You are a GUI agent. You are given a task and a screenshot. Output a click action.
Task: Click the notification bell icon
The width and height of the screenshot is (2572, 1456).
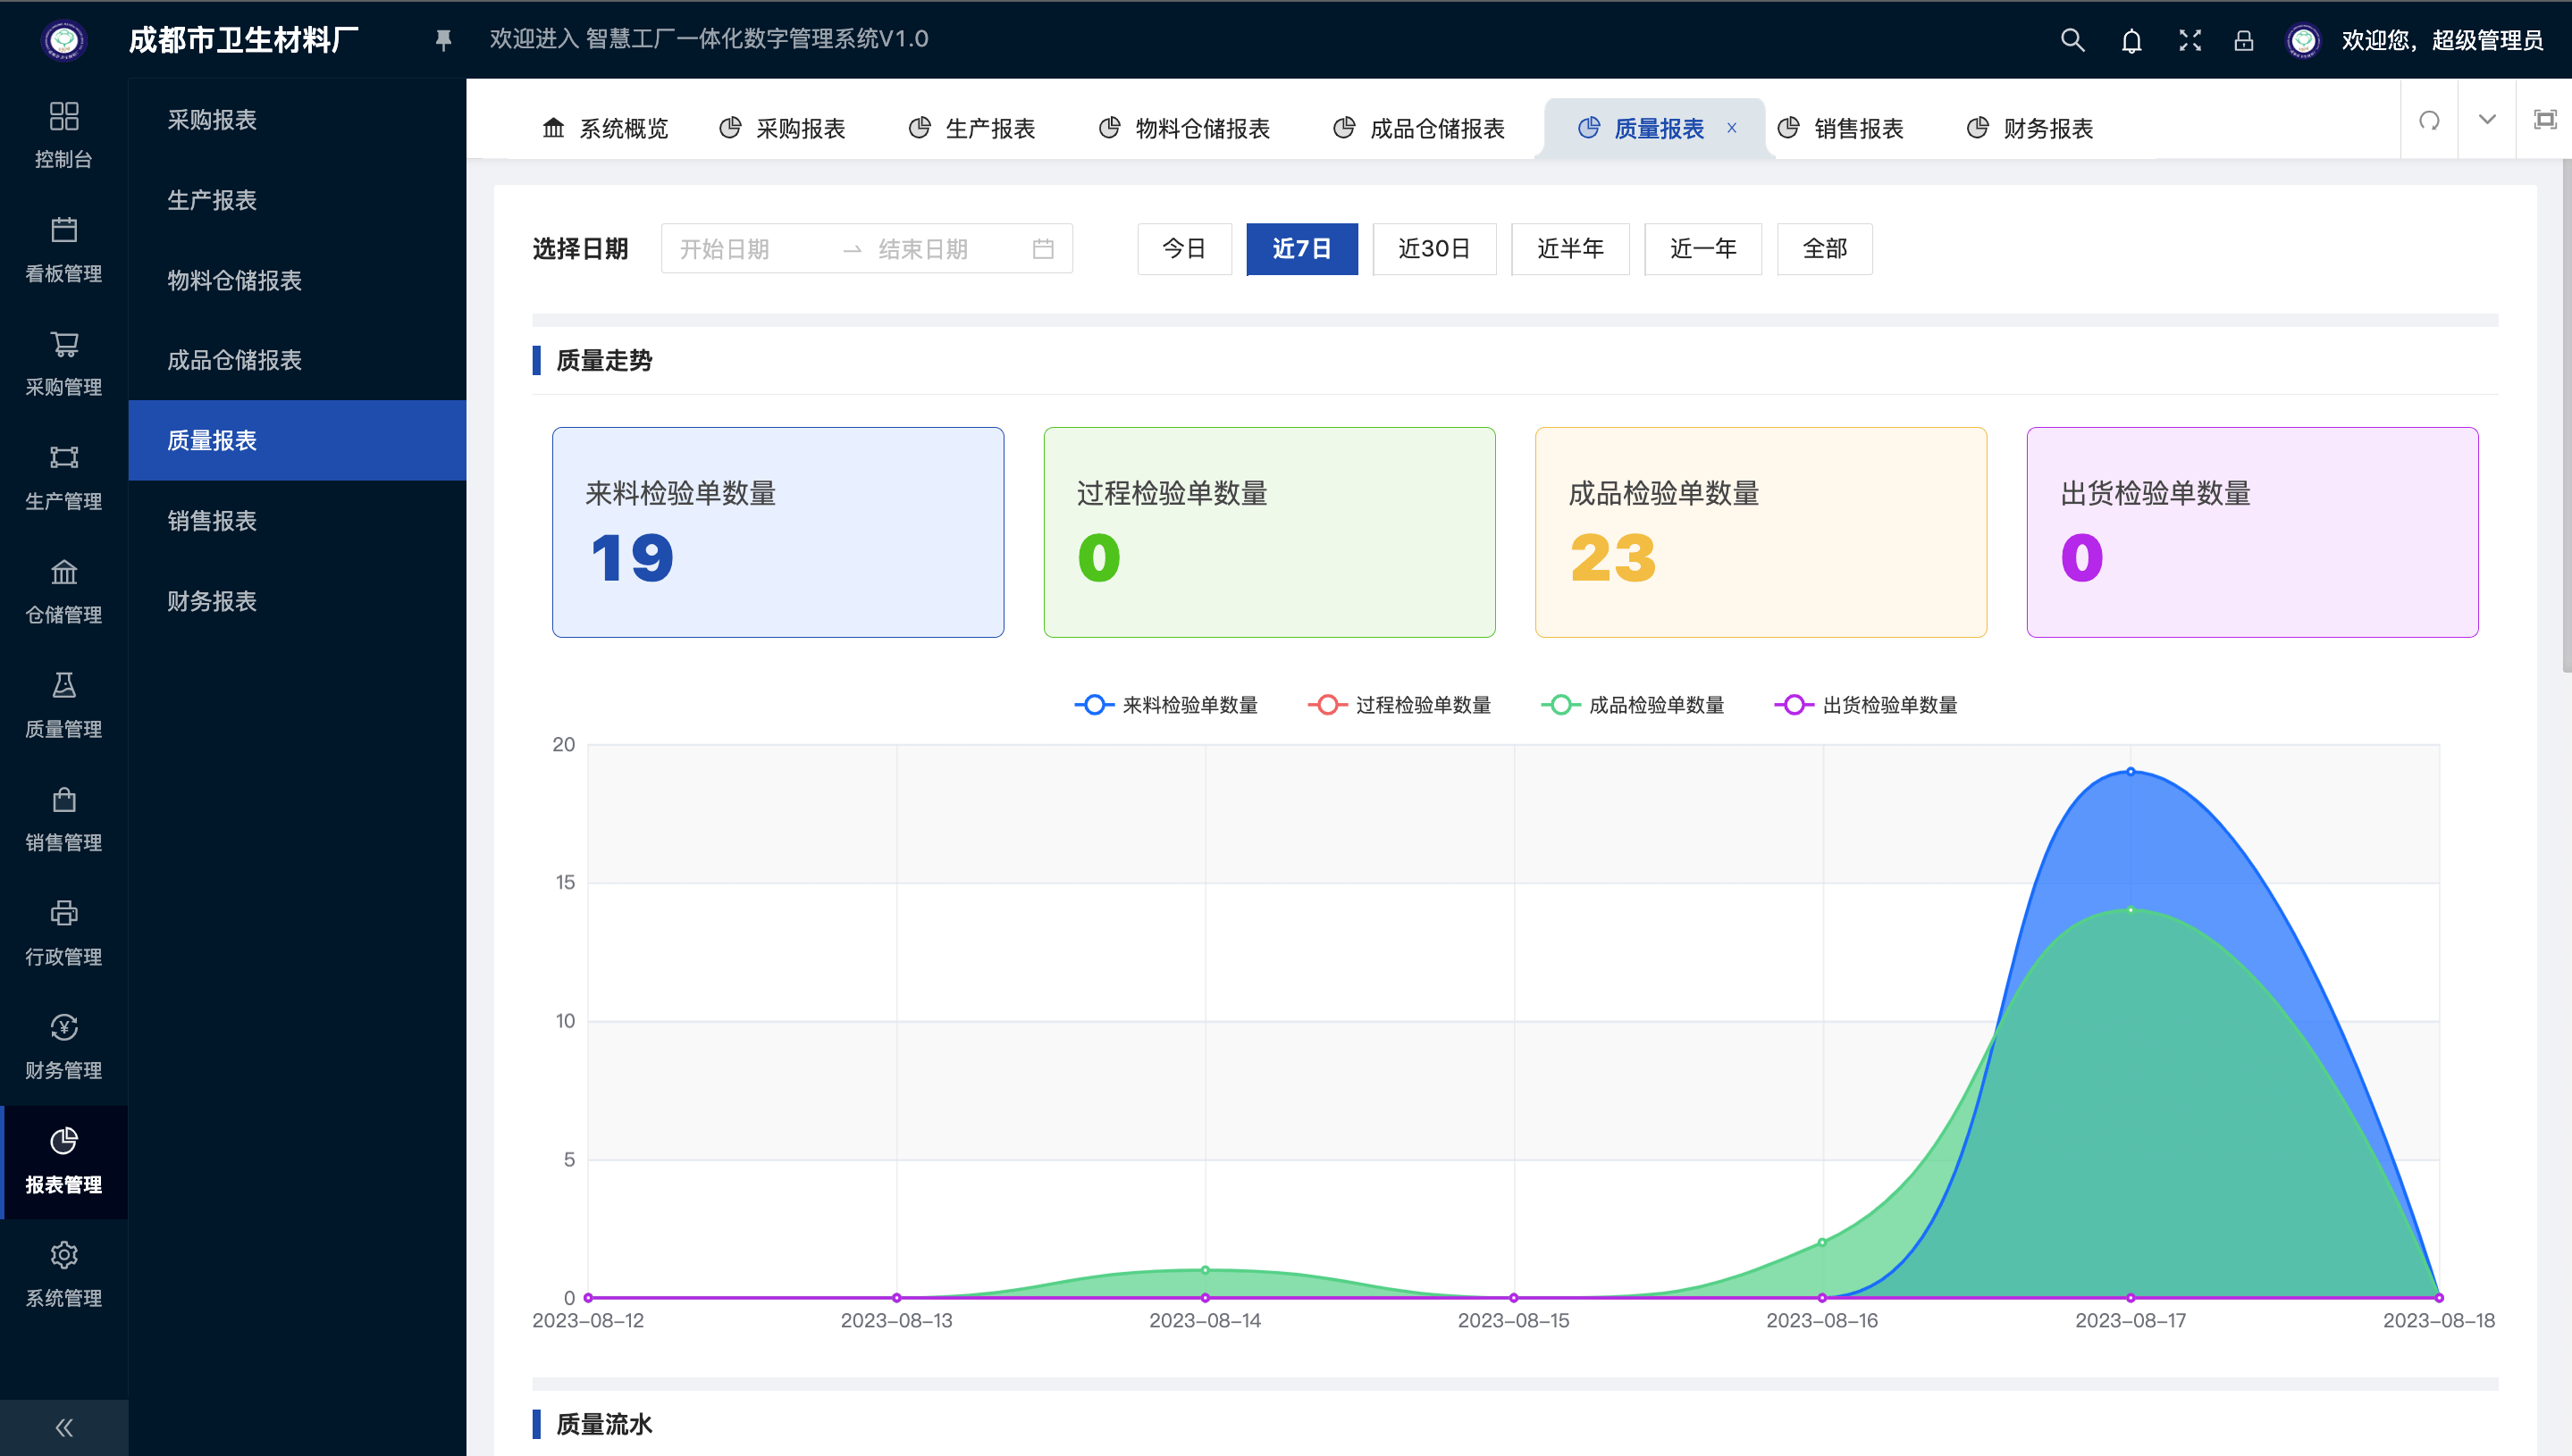[2131, 40]
